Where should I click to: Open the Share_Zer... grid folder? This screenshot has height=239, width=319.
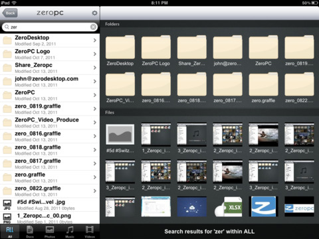pyautogui.click(x=192, y=50)
